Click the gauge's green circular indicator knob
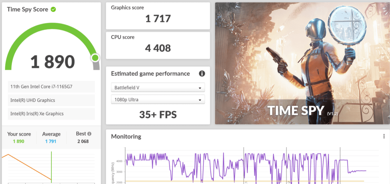The image size is (390, 184). [95, 58]
